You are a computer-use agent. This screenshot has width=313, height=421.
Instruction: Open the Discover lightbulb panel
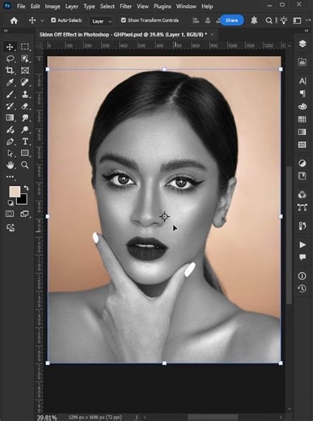click(x=284, y=20)
